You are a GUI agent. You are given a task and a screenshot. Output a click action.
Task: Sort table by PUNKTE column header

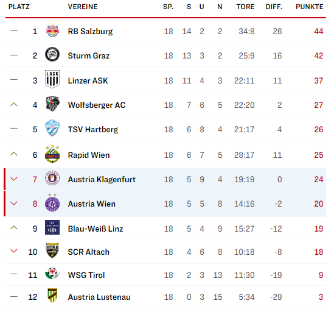pos(310,7)
